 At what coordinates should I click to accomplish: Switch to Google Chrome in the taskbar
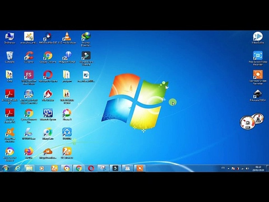coord(79,168)
